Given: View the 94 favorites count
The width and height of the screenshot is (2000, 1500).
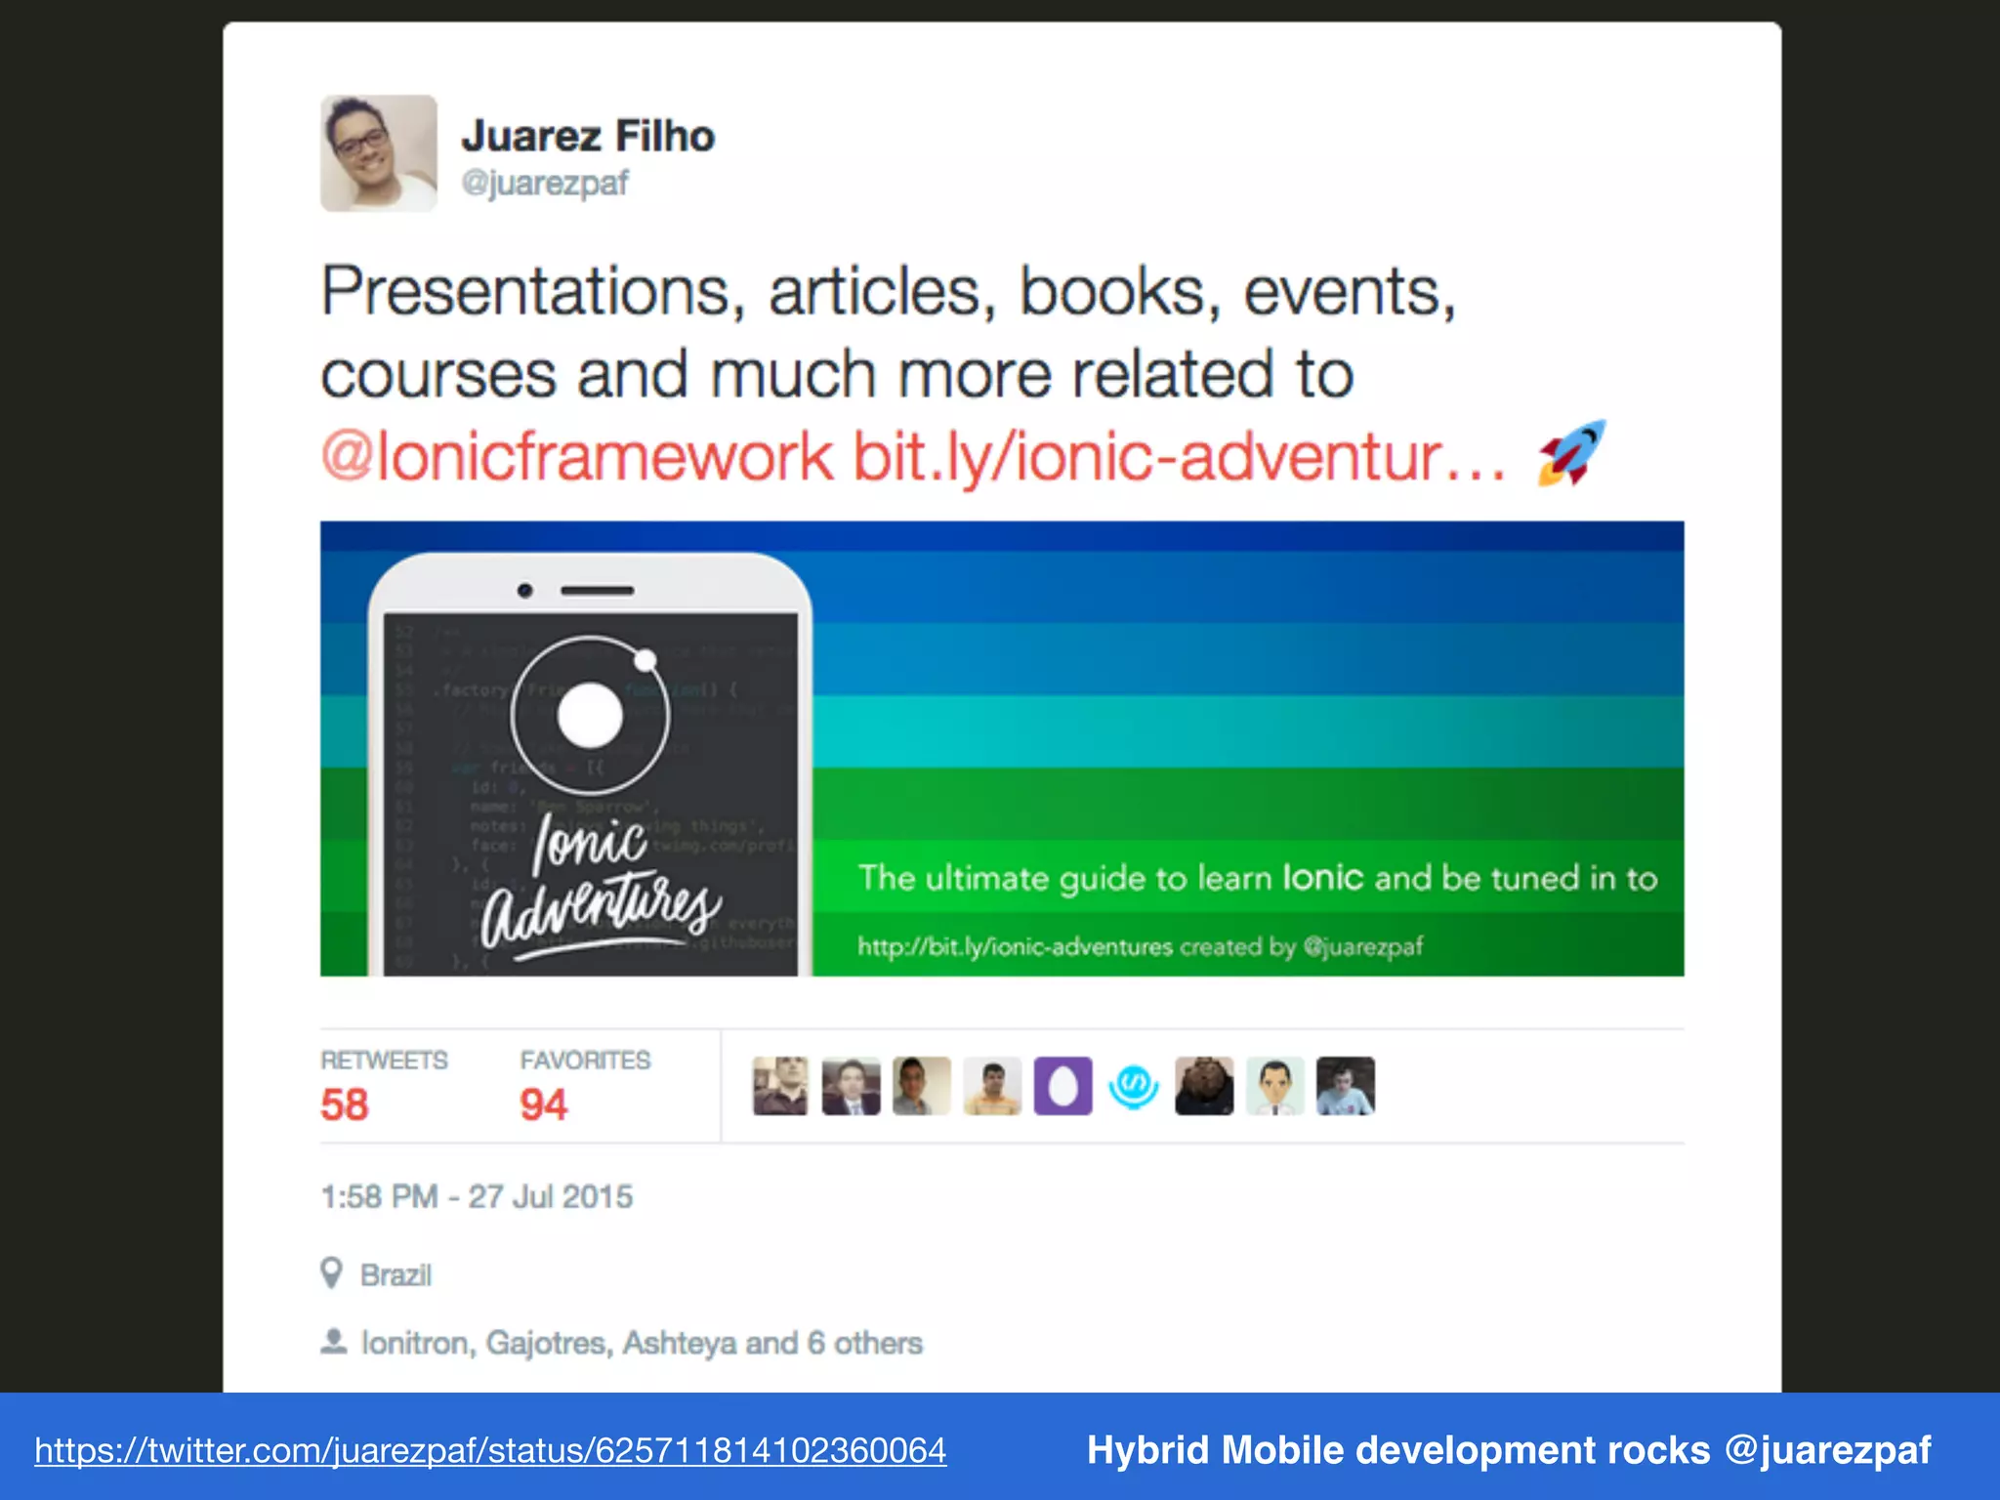Looking at the screenshot, I should (543, 1104).
